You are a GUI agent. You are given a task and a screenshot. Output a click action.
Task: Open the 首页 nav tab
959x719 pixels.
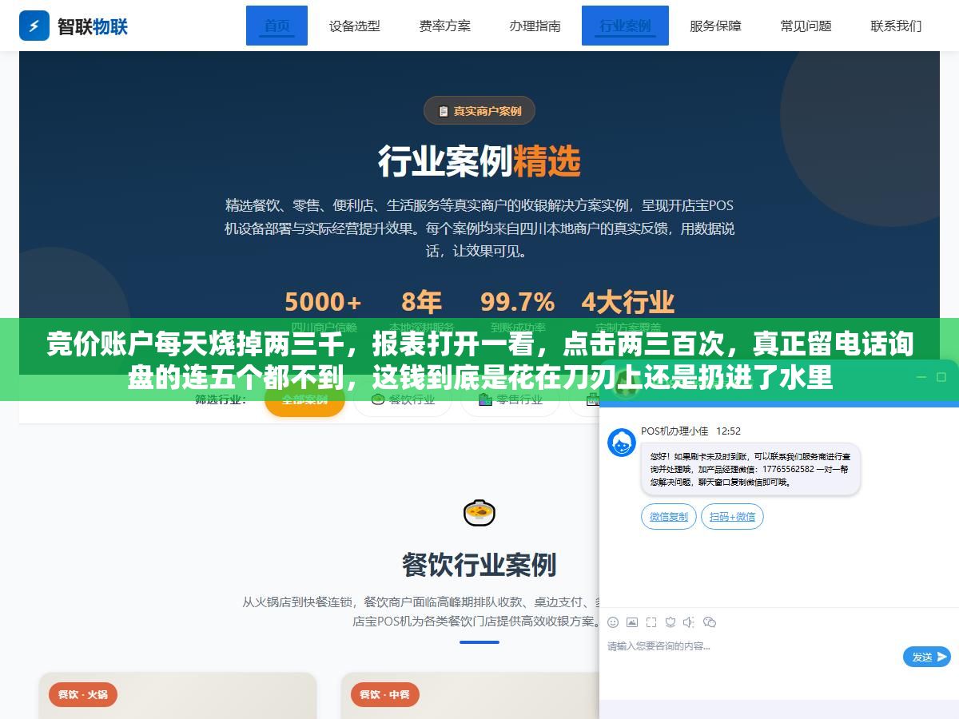coord(277,26)
